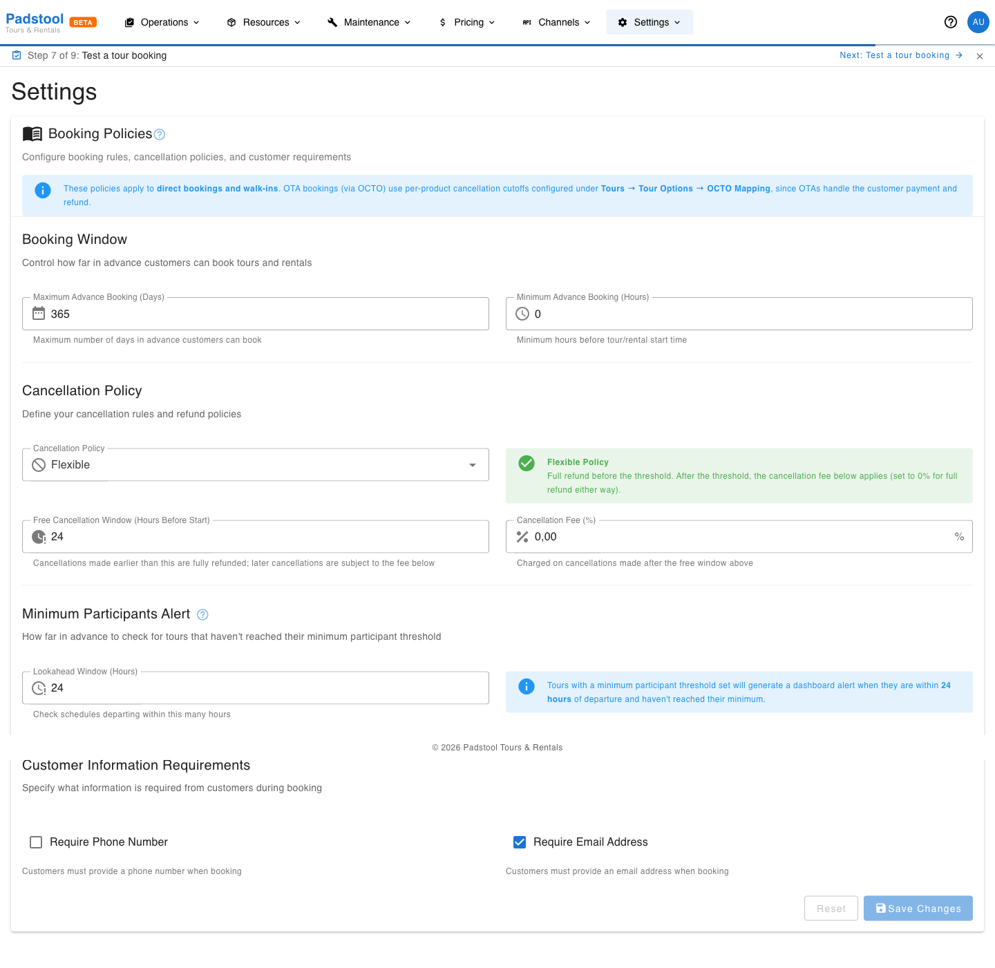The height and width of the screenshot is (968, 995).
Task: Click the Flexible Policy heading text
Action: [x=578, y=462]
